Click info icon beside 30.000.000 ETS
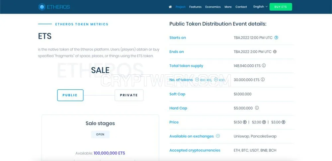Viewport: 332px width, 161px height. (263, 80)
